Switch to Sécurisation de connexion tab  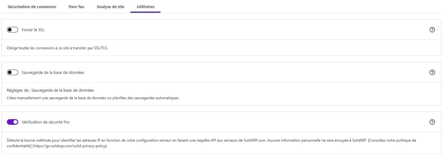[32, 7]
